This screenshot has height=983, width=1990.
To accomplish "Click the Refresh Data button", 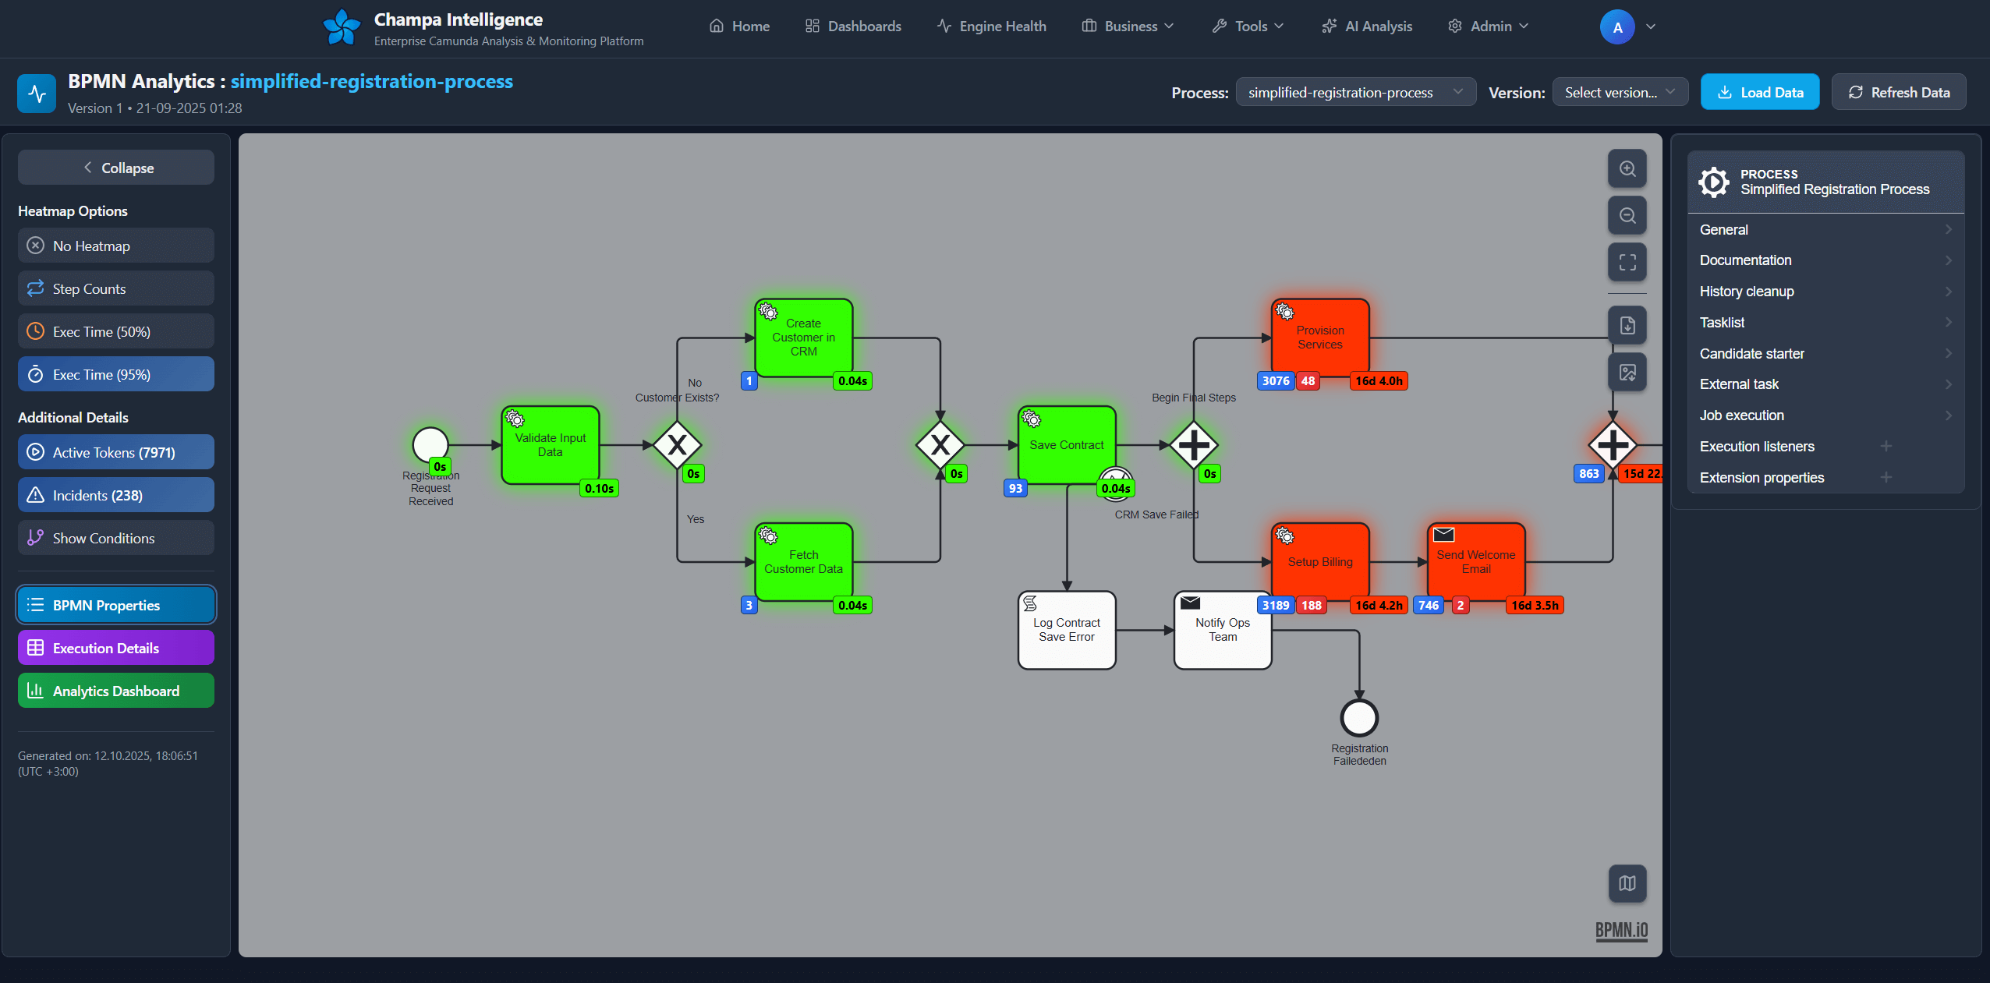I will [1898, 91].
